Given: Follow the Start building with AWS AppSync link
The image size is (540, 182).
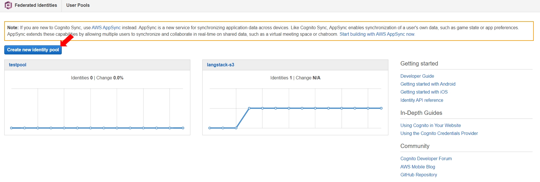Looking at the screenshot, I should tap(377, 34).
